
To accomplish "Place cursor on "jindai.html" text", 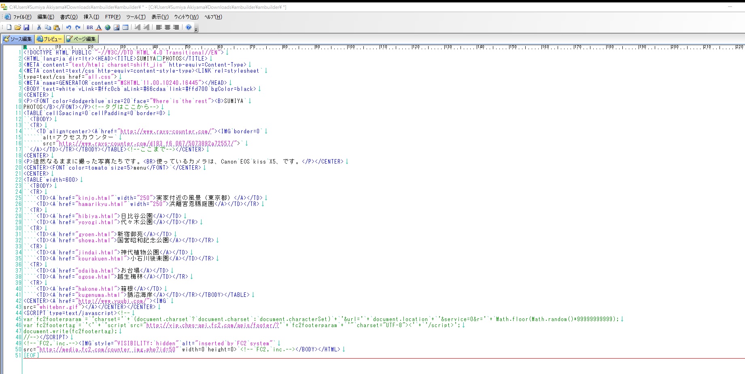I will tap(96, 252).
